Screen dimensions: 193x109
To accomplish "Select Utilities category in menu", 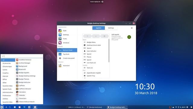I will click(x=8, y=99).
